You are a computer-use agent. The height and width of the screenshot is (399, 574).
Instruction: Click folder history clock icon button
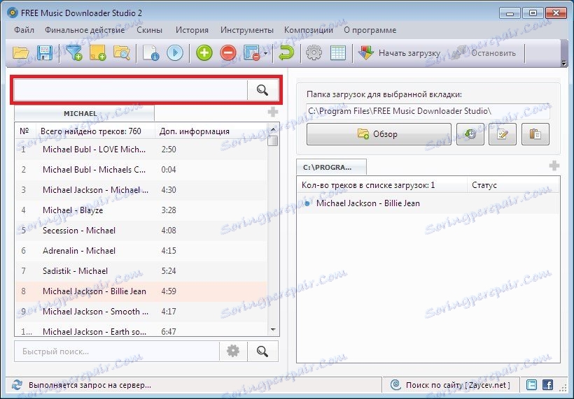pos(470,134)
